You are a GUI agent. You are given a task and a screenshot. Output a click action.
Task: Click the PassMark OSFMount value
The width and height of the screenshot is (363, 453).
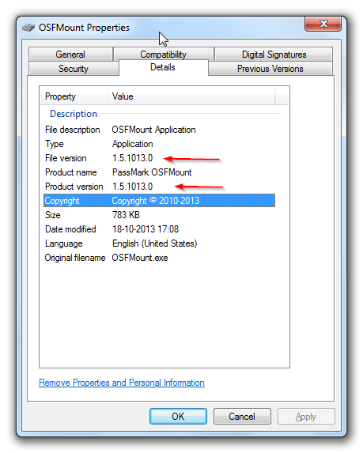(x=152, y=172)
